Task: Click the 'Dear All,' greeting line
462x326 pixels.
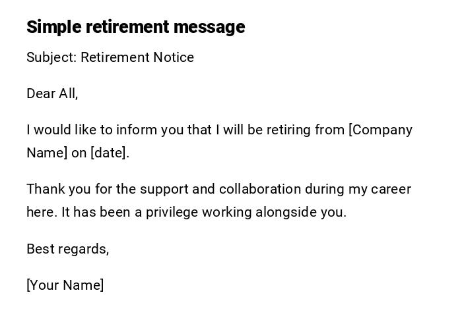Action: [x=52, y=94]
